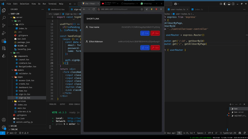Open the File menu
Screen dimensions: 248x139
[9, 4]
